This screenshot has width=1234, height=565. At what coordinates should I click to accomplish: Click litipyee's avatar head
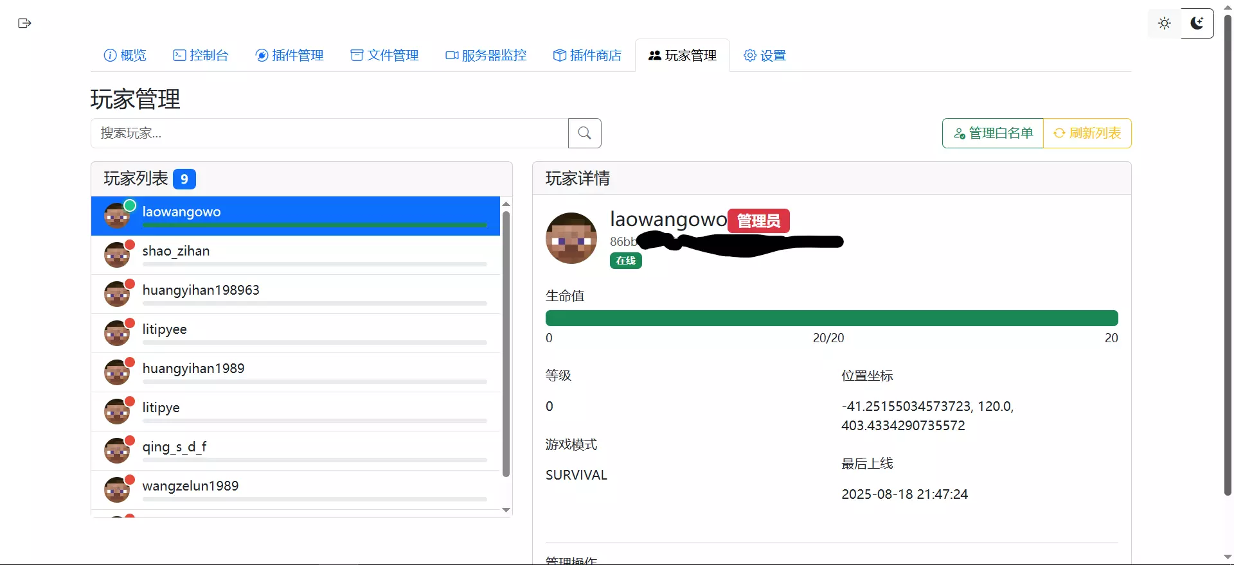(117, 333)
